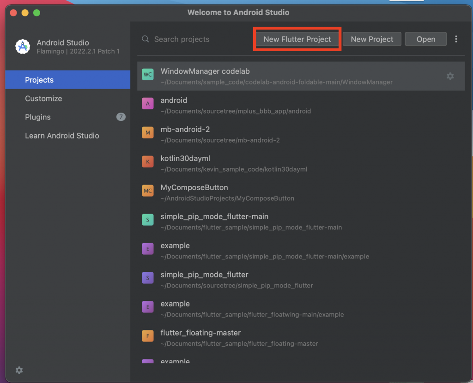Screen dimensions: 473x383
Task: Open Learn Android Studio section
Action: point(68,136)
